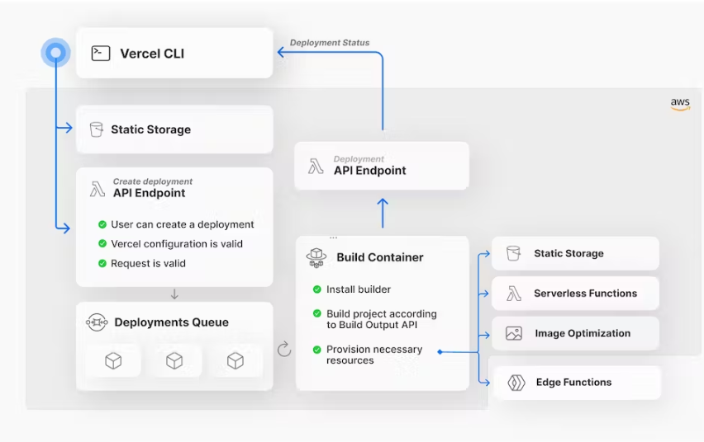Click the lambda icon in Create deployment API Endpoint
704x442 pixels.
pyautogui.click(x=97, y=190)
